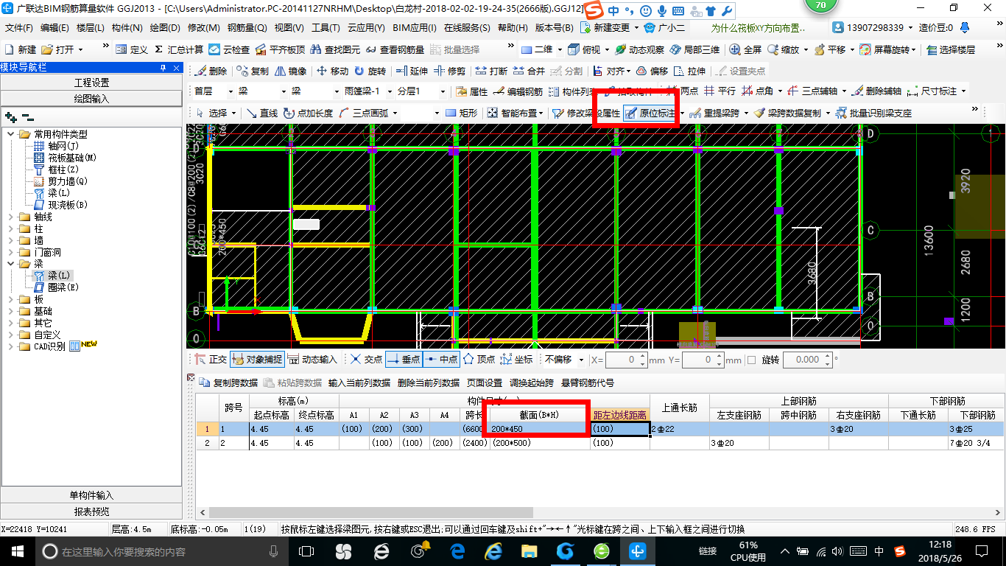Select 点加长度 point plus length tool
This screenshot has width=1006, height=566.
(x=308, y=113)
